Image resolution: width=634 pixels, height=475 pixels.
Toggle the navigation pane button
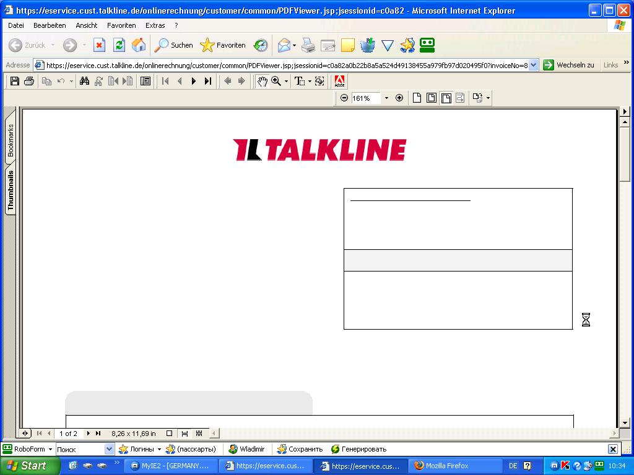pyautogui.click(x=145, y=81)
